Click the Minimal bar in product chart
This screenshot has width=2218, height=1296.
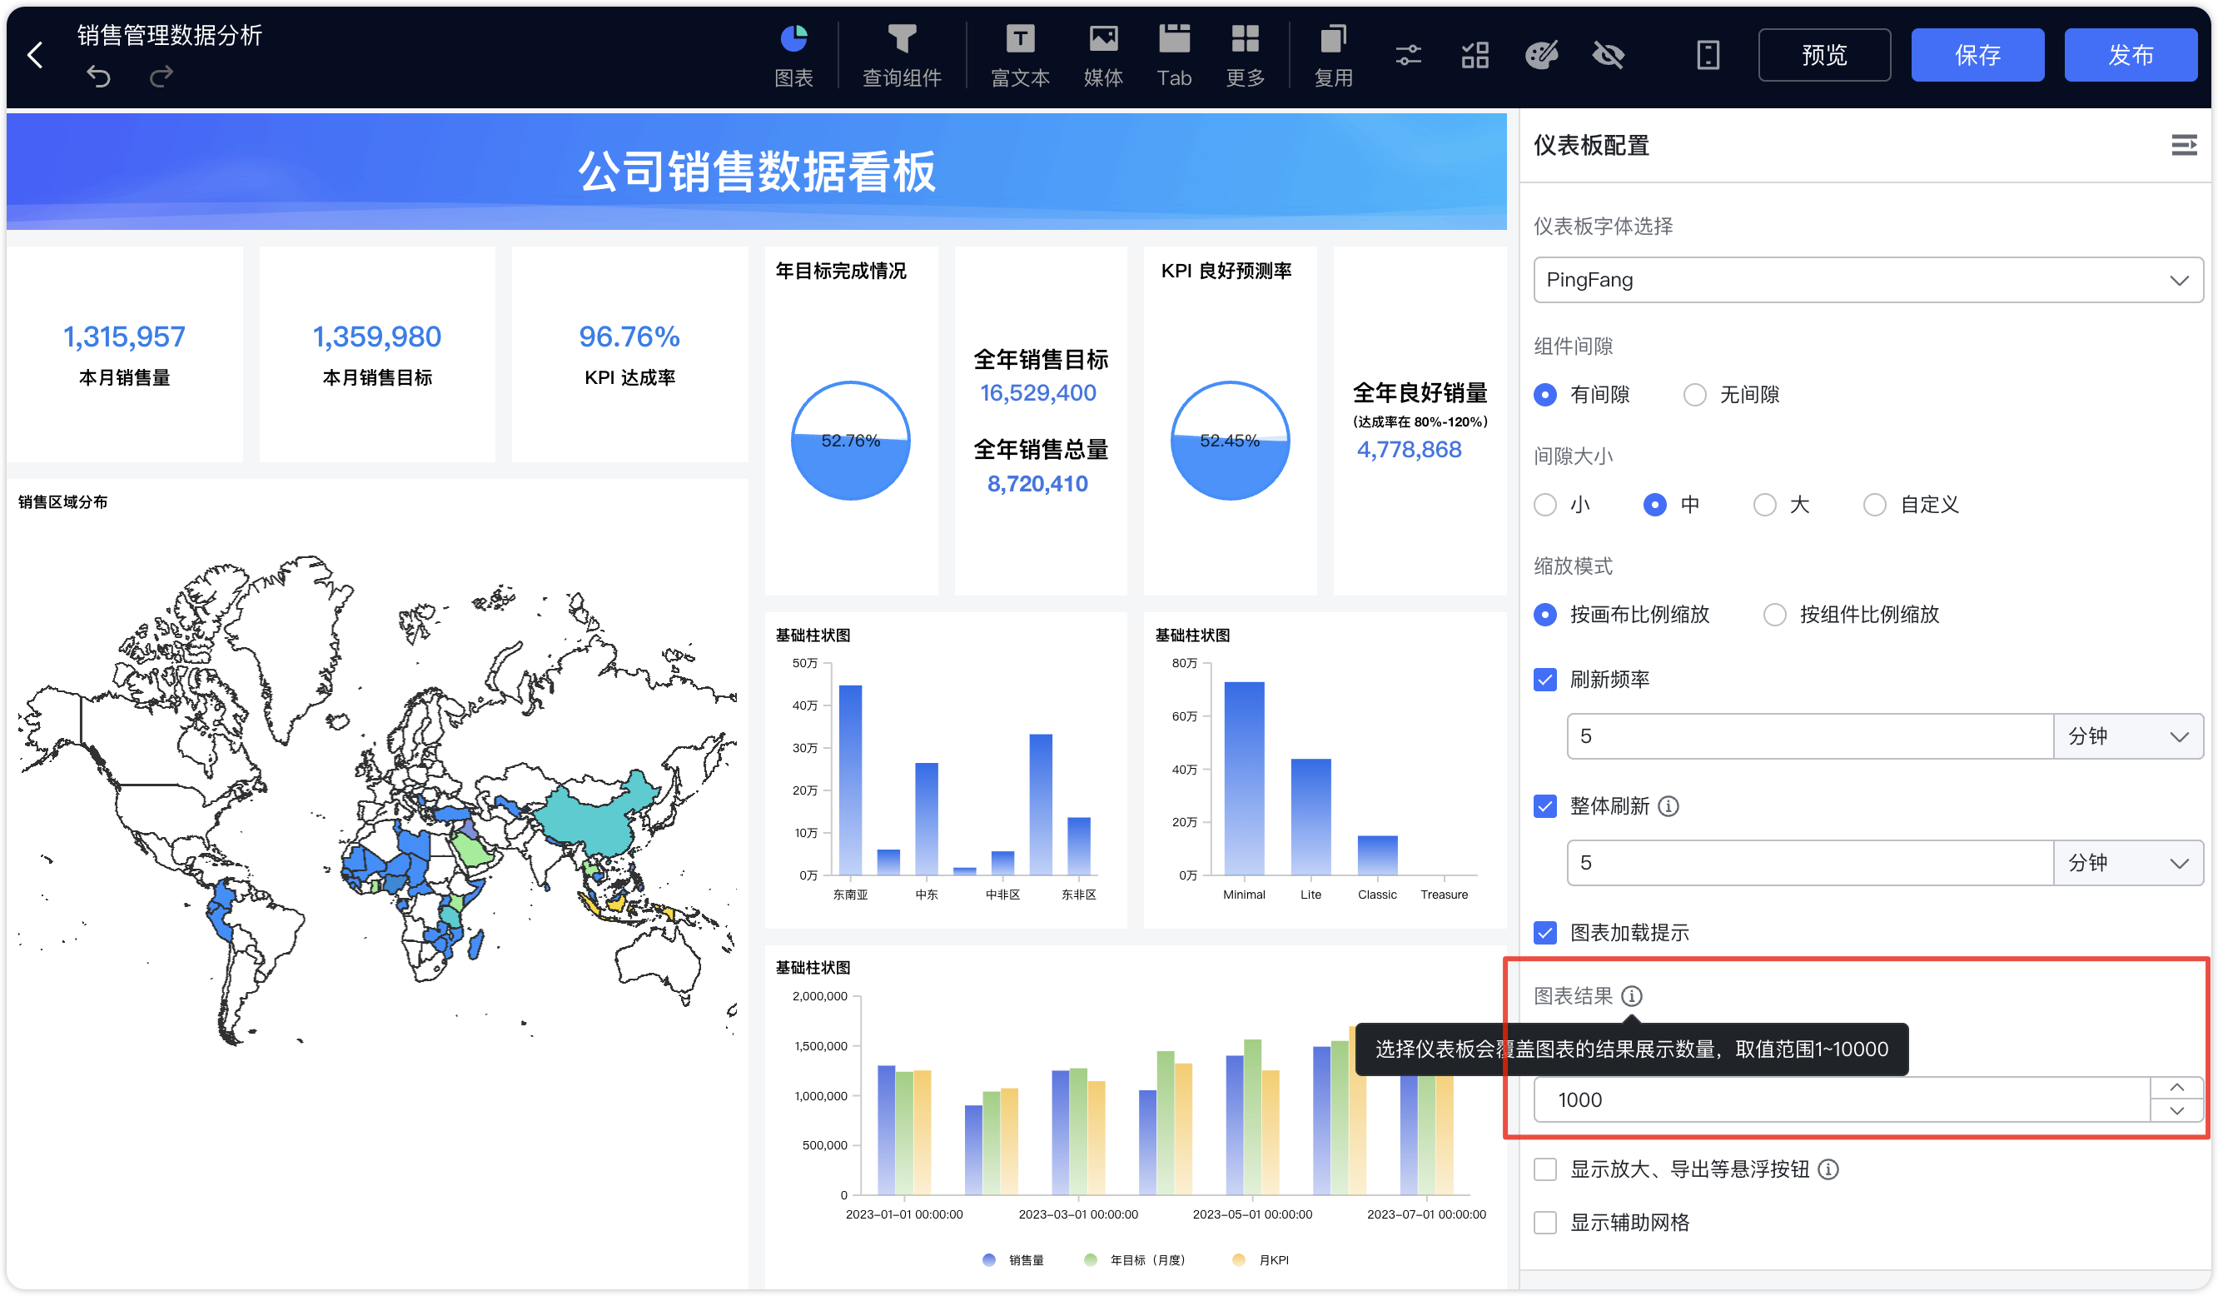[x=1244, y=778]
